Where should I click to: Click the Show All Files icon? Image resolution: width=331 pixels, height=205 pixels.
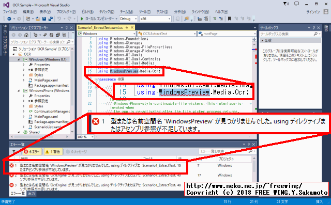pyautogui.click(x=64, y=35)
